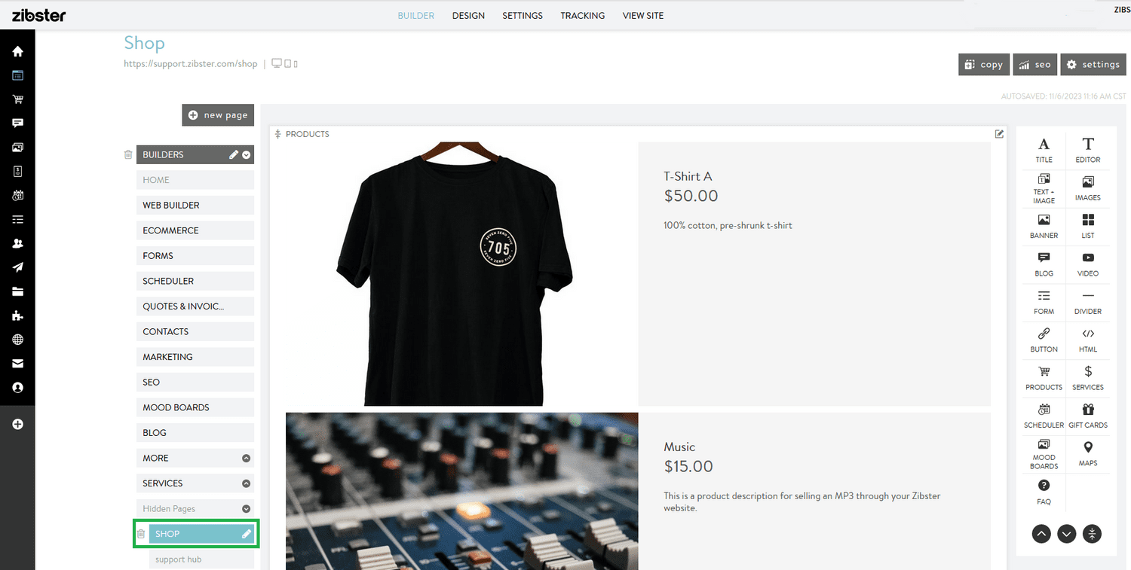The image size is (1131, 570).
Task: Insert an Images block
Action: click(x=1088, y=188)
